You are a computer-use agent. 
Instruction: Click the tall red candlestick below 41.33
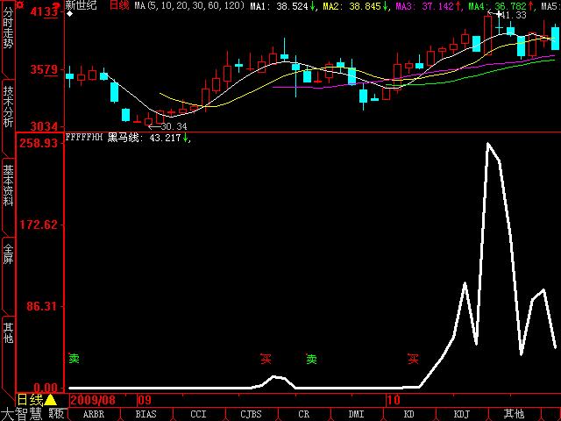click(x=487, y=35)
